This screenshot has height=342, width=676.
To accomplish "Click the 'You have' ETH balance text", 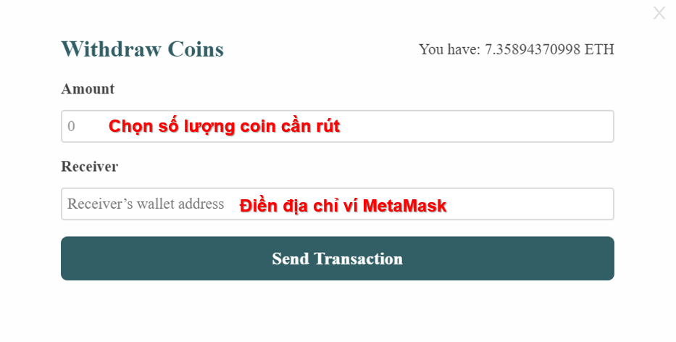I will [x=517, y=49].
